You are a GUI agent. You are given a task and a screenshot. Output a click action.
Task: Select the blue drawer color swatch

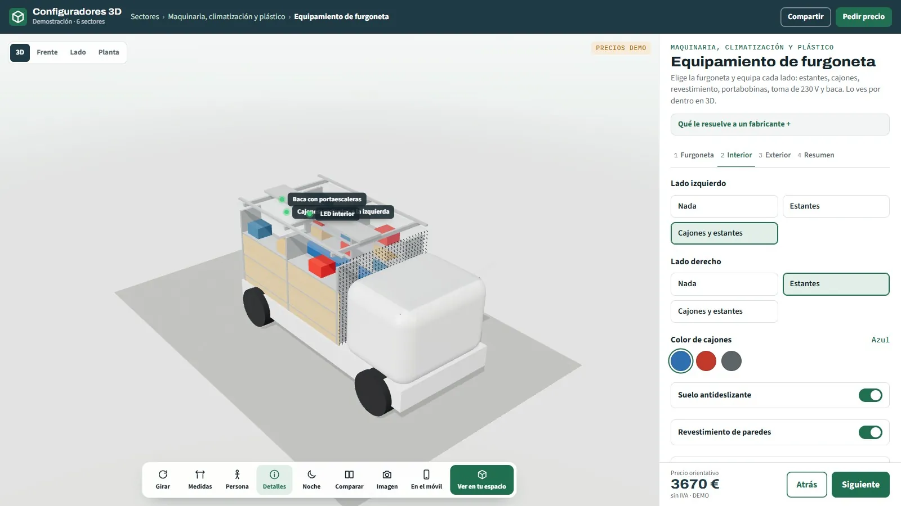pos(681,361)
